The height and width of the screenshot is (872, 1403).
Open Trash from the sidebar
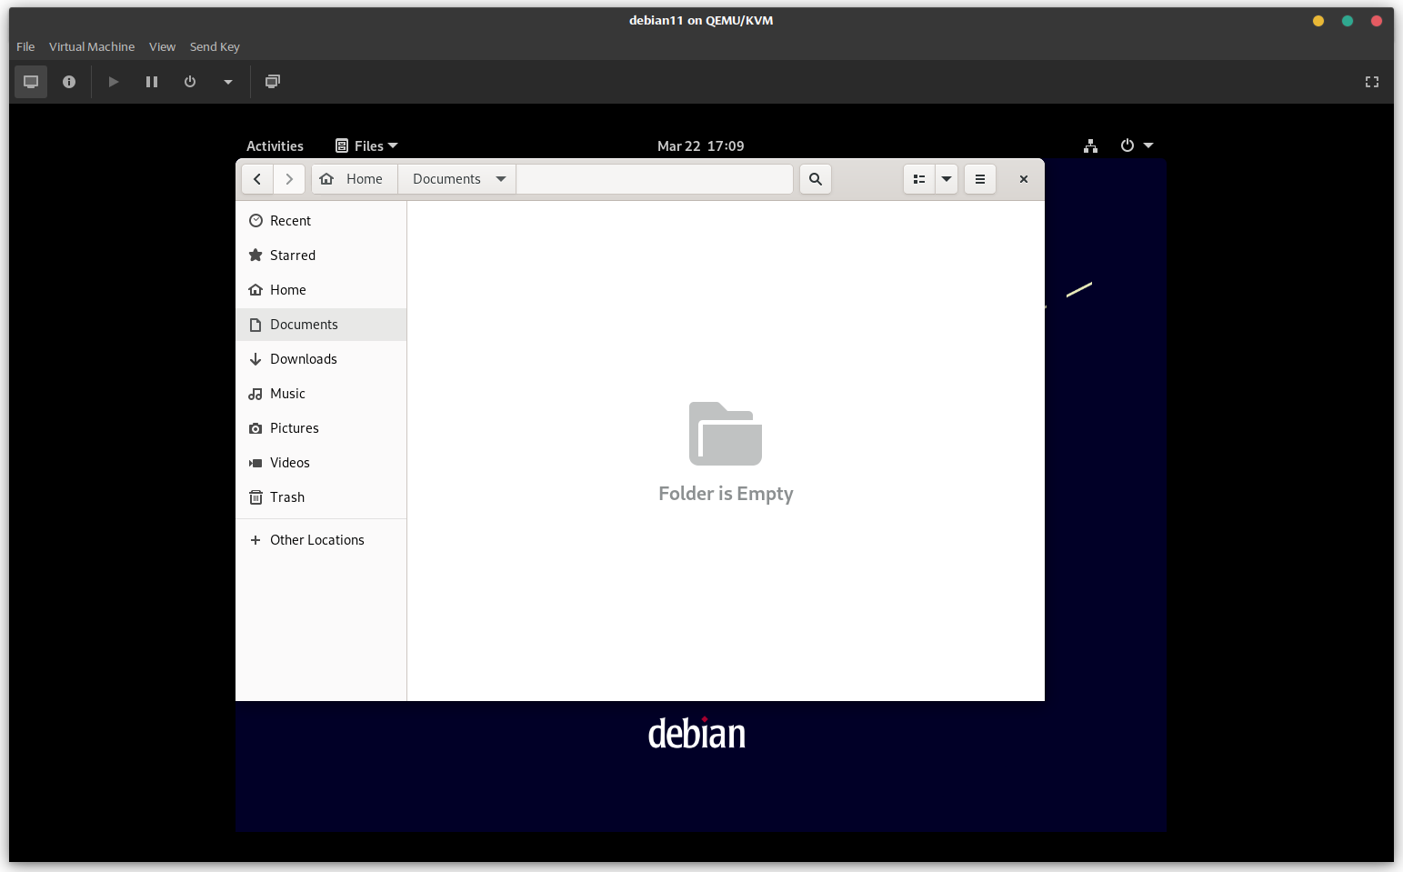(286, 497)
